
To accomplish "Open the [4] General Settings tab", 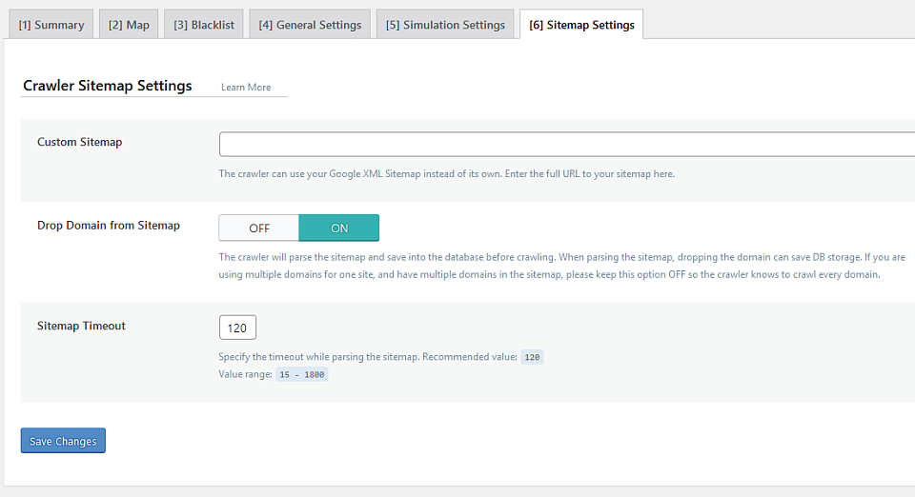I will [310, 25].
